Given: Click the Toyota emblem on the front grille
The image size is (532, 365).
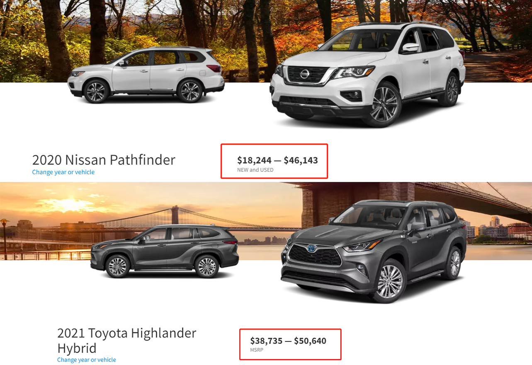Looking at the screenshot, I should 311,249.
